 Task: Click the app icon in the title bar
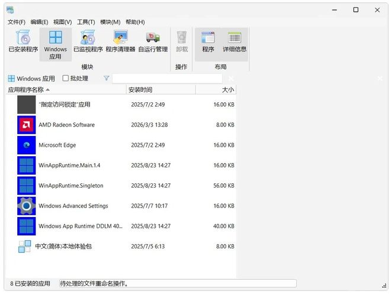[10, 10]
